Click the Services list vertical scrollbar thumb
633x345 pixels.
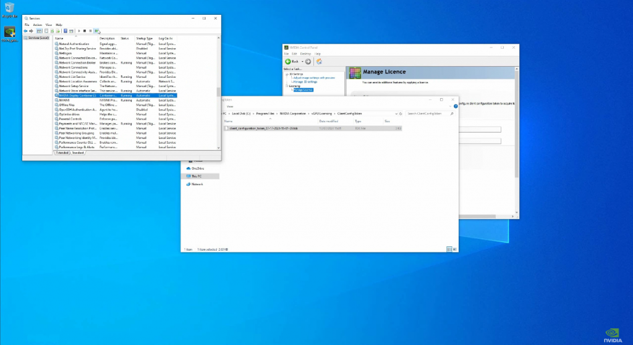click(x=219, y=93)
